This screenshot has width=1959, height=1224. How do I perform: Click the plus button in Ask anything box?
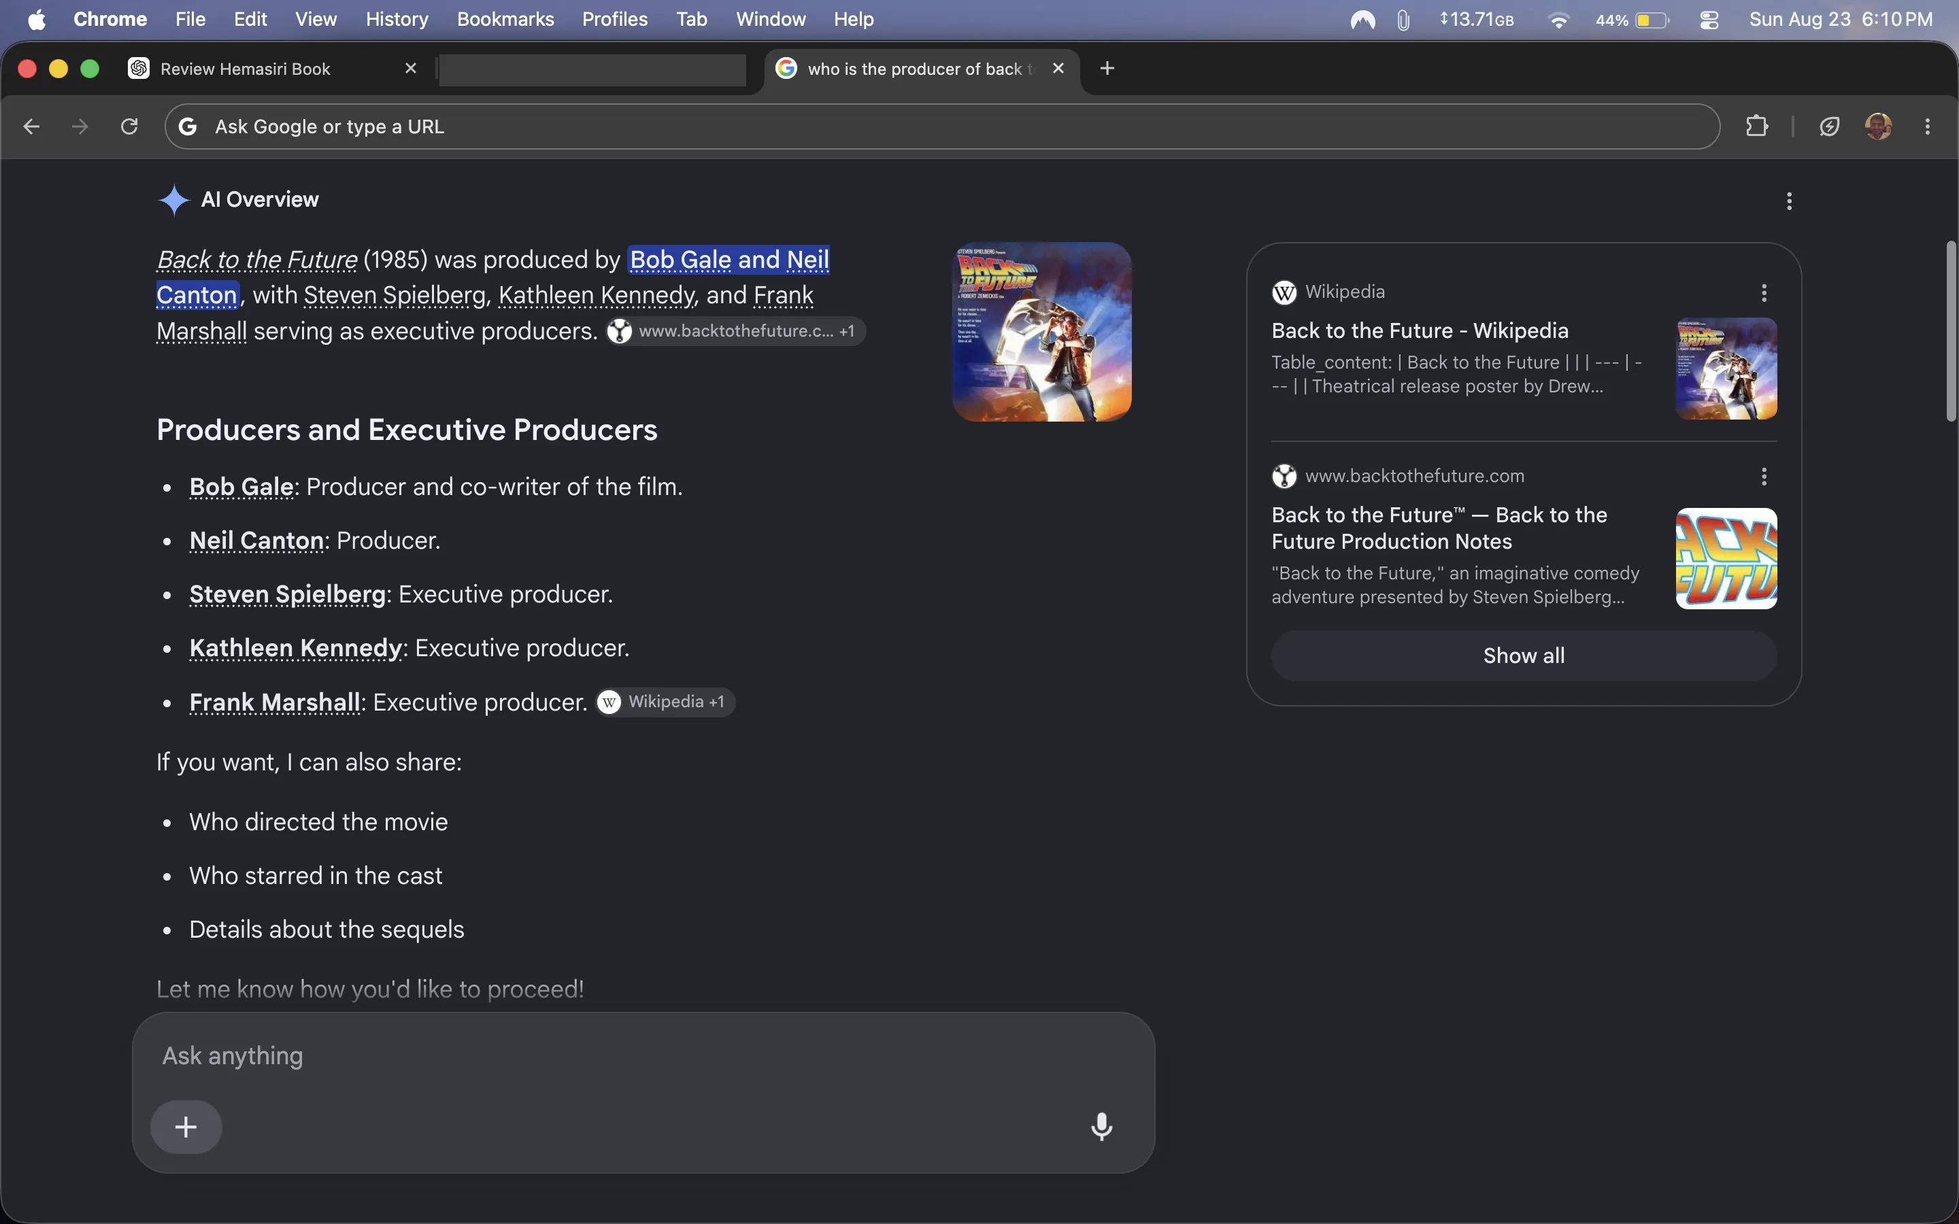point(186,1127)
